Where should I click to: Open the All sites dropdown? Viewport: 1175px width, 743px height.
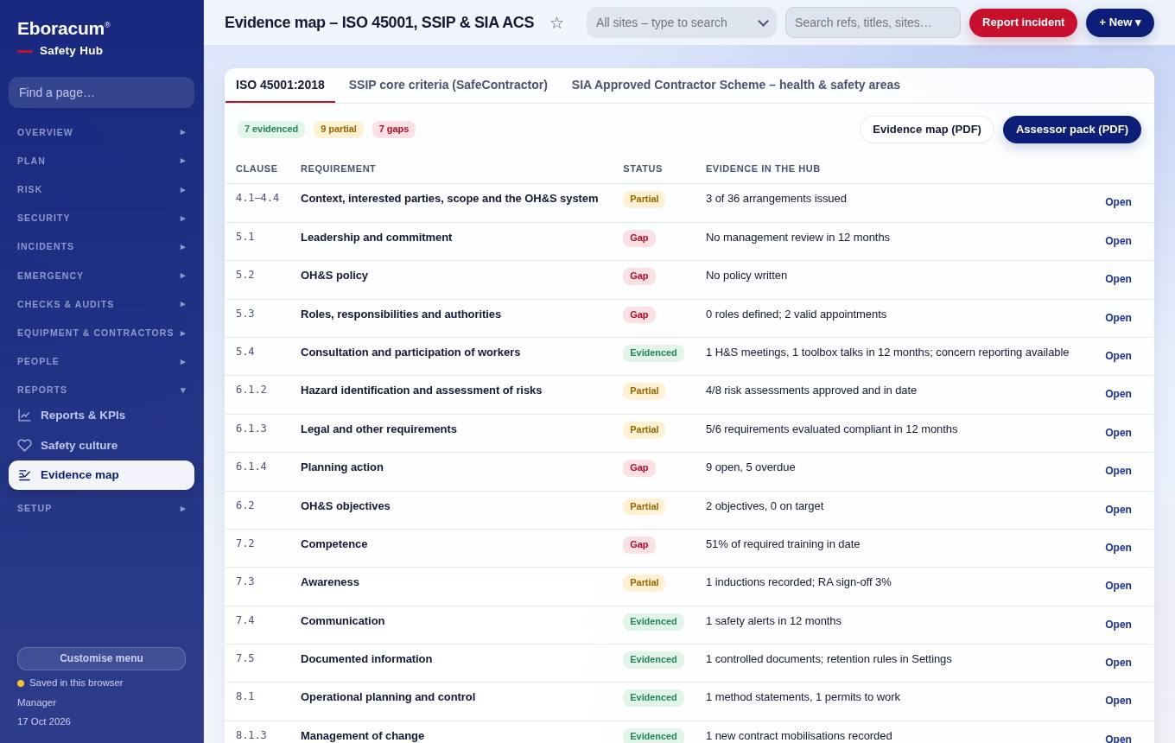point(682,22)
